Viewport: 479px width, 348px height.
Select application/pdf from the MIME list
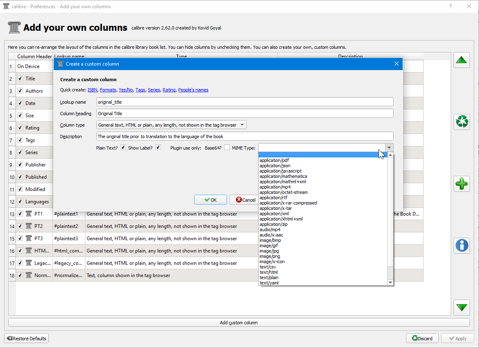274,160
